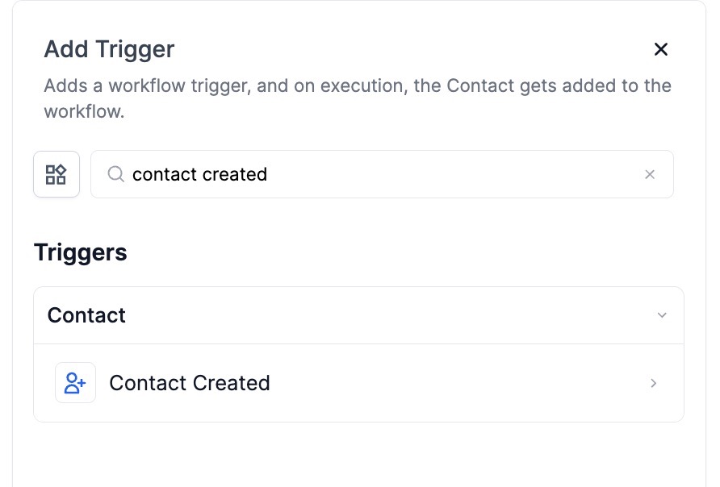The height and width of the screenshot is (487, 720).
Task: Collapse the Contact trigger group chevron
Action: [x=662, y=315]
